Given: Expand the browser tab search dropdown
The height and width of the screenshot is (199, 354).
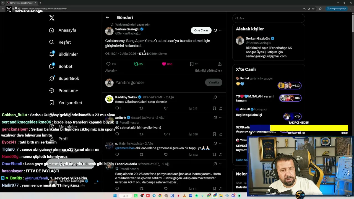Looking at the screenshot, I should click(3, 3).
